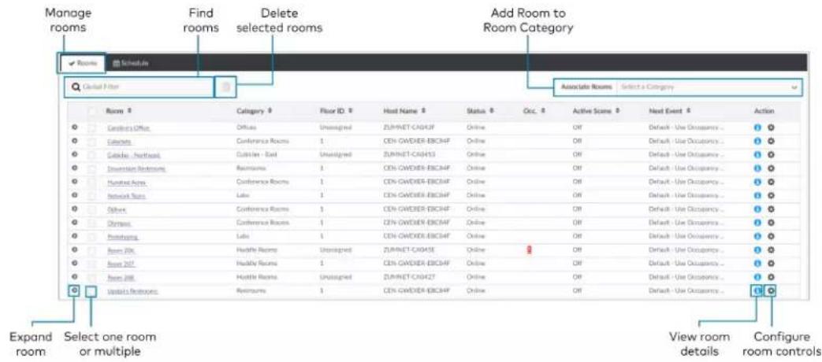The image size is (822, 362).
Task: Select the Upstairs Restrooms checkbox
Action: 91,290
